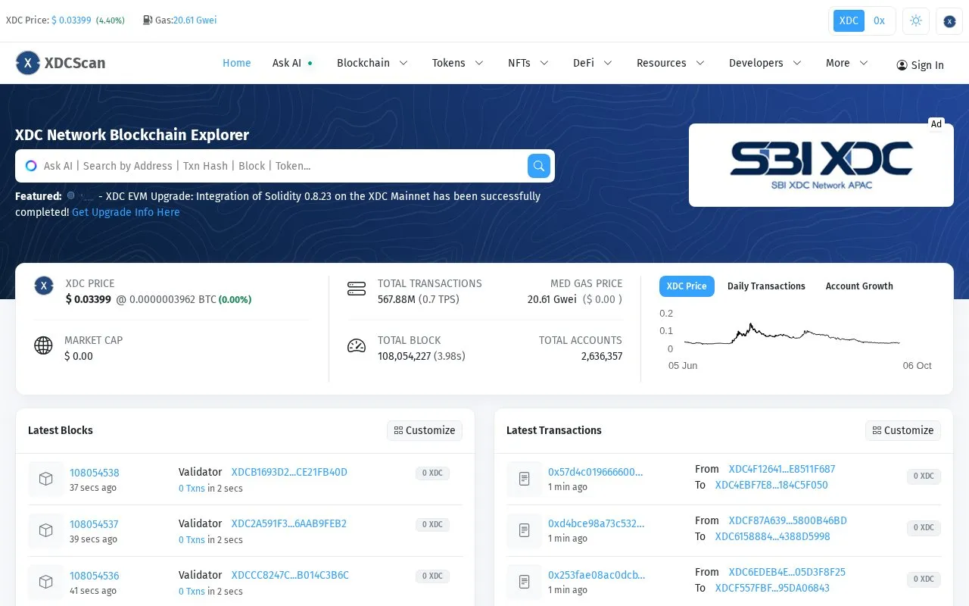This screenshot has width=969, height=606.
Task: Click the gas pump icon
Action: click(x=148, y=20)
